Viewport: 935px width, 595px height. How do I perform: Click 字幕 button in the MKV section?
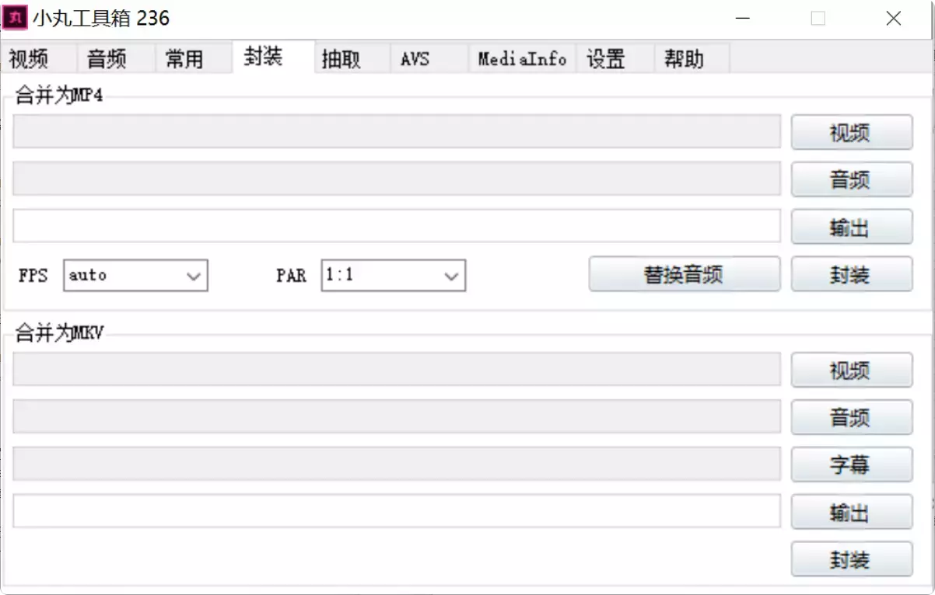pos(851,465)
